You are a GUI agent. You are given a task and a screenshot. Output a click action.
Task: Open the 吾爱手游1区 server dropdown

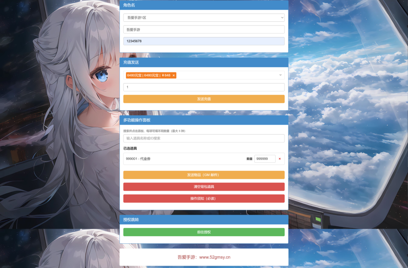(x=204, y=17)
